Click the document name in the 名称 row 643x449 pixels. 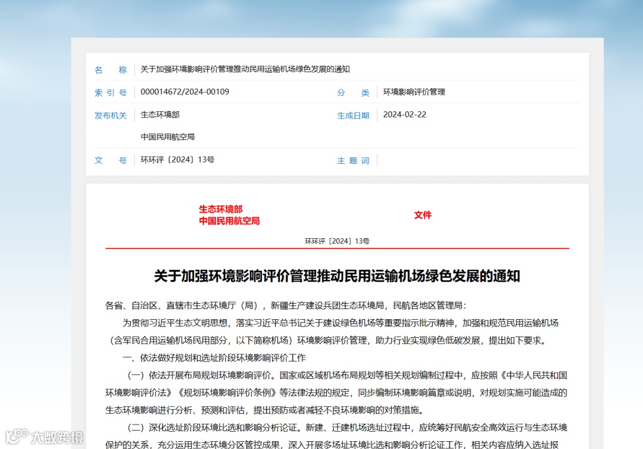click(x=245, y=69)
